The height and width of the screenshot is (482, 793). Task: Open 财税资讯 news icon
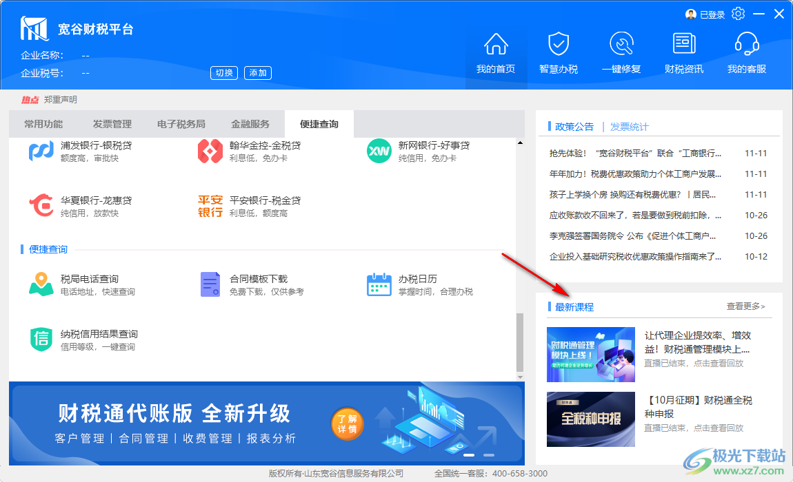coord(684,44)
